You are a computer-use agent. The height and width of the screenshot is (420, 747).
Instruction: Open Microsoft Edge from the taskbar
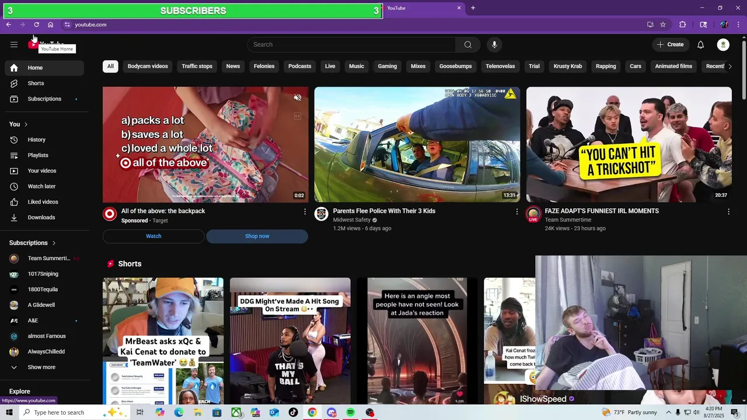[x=179, y=412]
